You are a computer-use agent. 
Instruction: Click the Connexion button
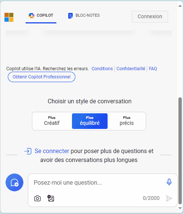point(150,17)
